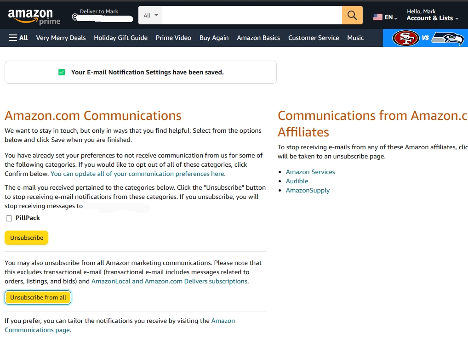Screen dimensions: 468x356
Task: Click the US flag language icon
Action: pos(377,17)
